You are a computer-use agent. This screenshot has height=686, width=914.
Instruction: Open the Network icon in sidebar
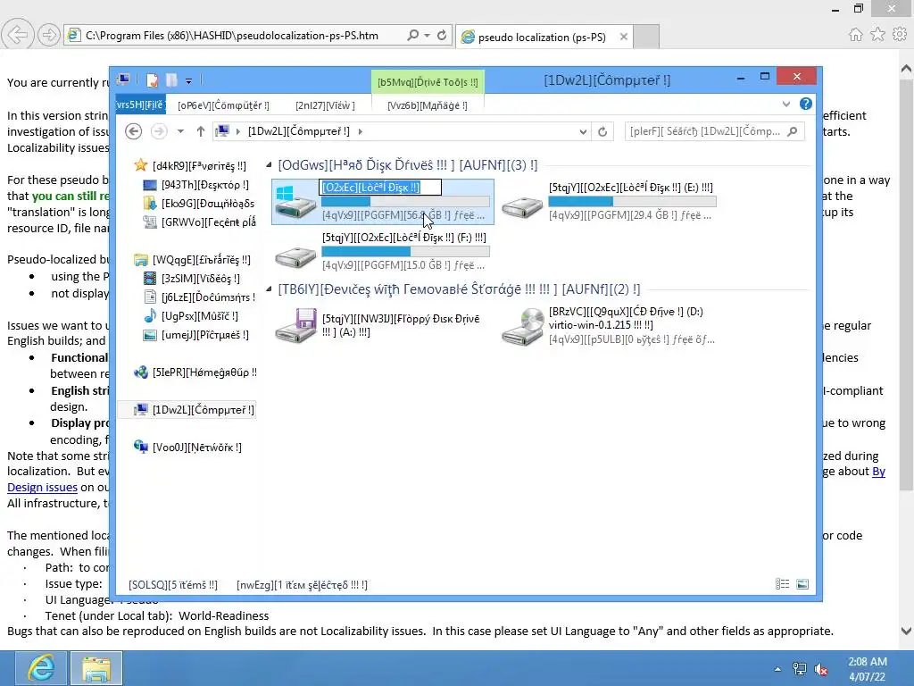click(140, 447)
